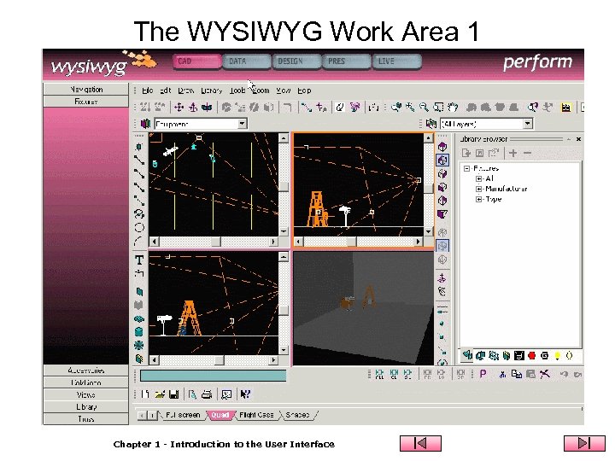
Task: Open the Quad layout tab
Action: (x=220, y=415)
